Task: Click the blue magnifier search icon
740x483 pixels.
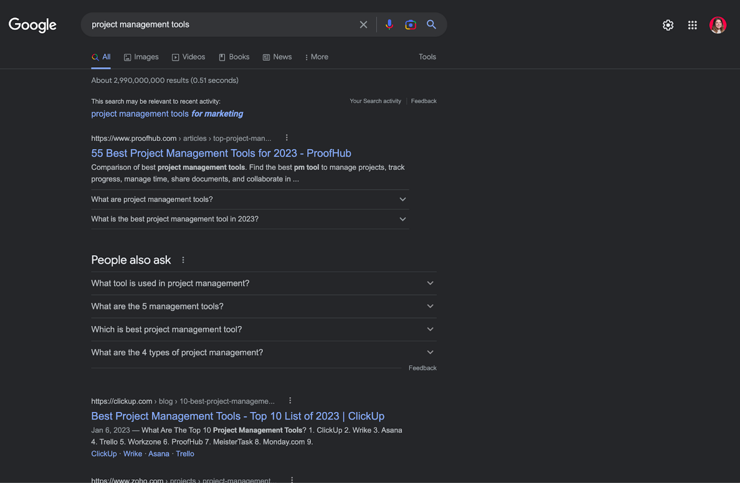Action: [431, 25]
